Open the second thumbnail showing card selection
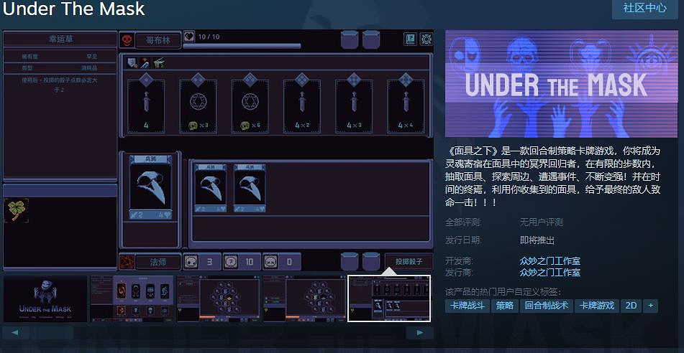The height and width of the screenshot is (353, 684). (x=132, y=298)
